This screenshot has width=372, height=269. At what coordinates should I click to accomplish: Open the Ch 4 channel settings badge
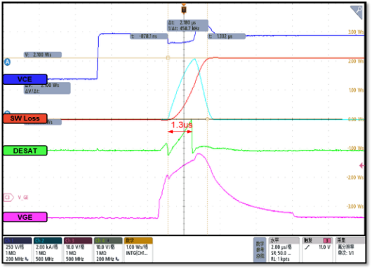[108, 250]
